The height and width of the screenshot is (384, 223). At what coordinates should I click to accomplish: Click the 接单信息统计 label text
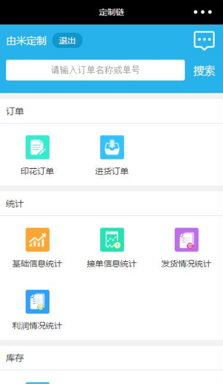(112, 263)
